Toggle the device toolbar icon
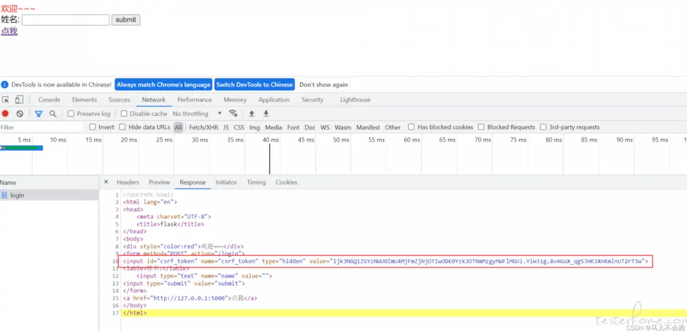 coord(19,100)
